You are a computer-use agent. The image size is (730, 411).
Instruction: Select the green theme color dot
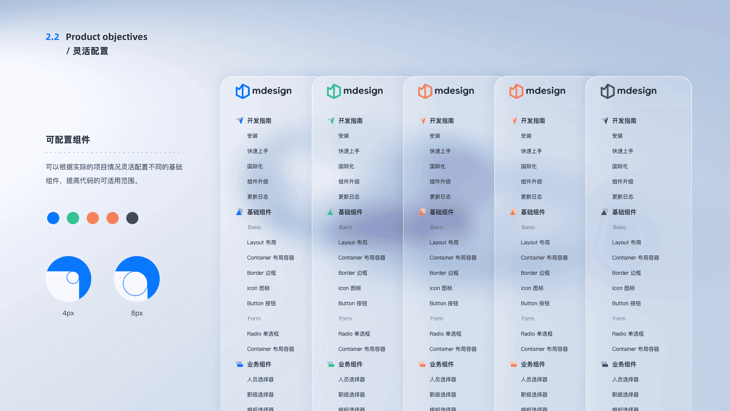(x=73, y=218)
